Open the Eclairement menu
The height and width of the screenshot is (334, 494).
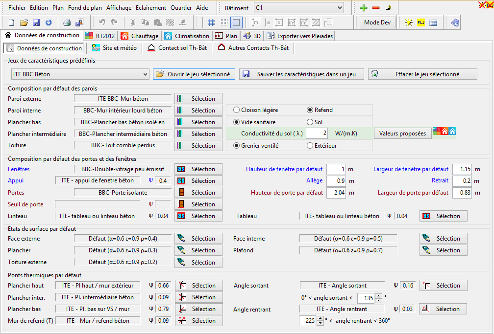click(x=151, y=8)
